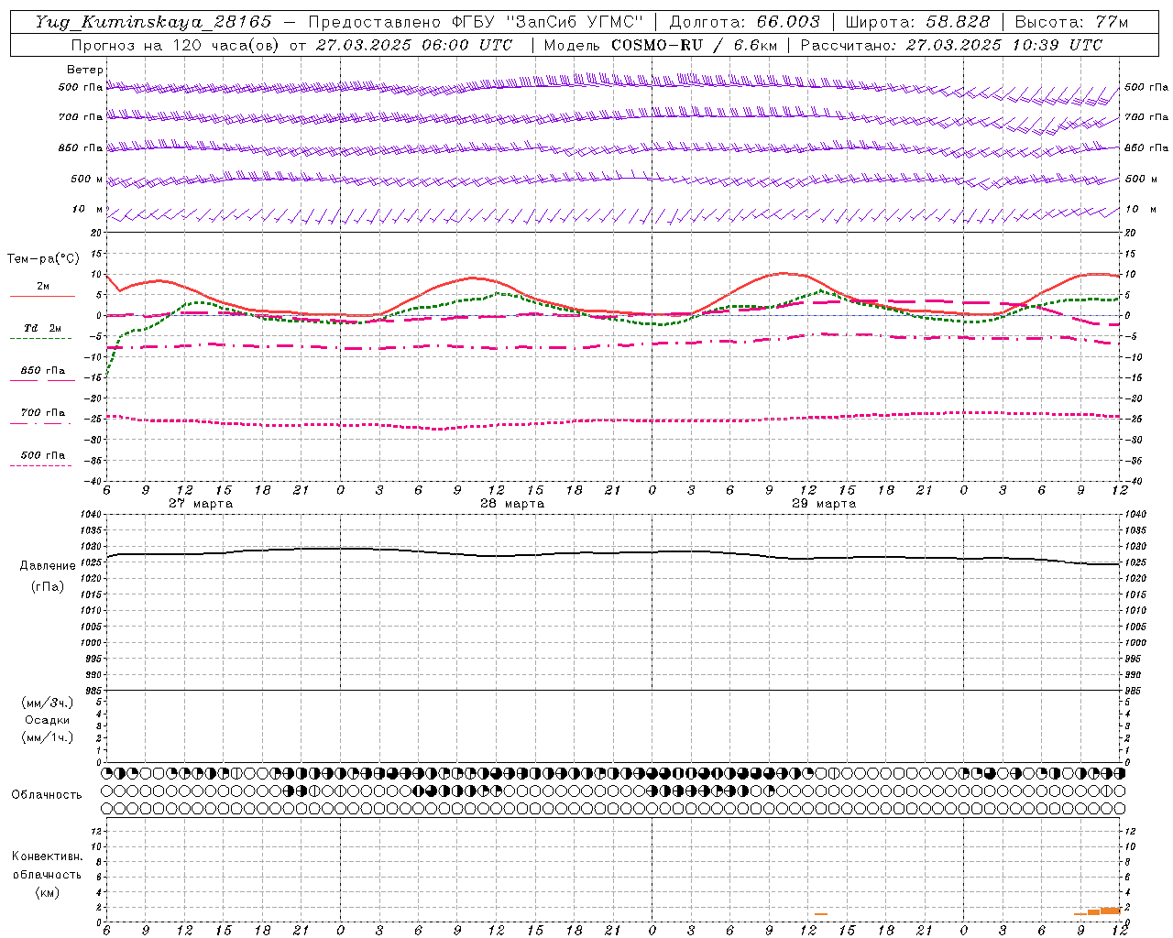Select the Высота: 77м header field
1173x938 pixels.
point(1071,22)
